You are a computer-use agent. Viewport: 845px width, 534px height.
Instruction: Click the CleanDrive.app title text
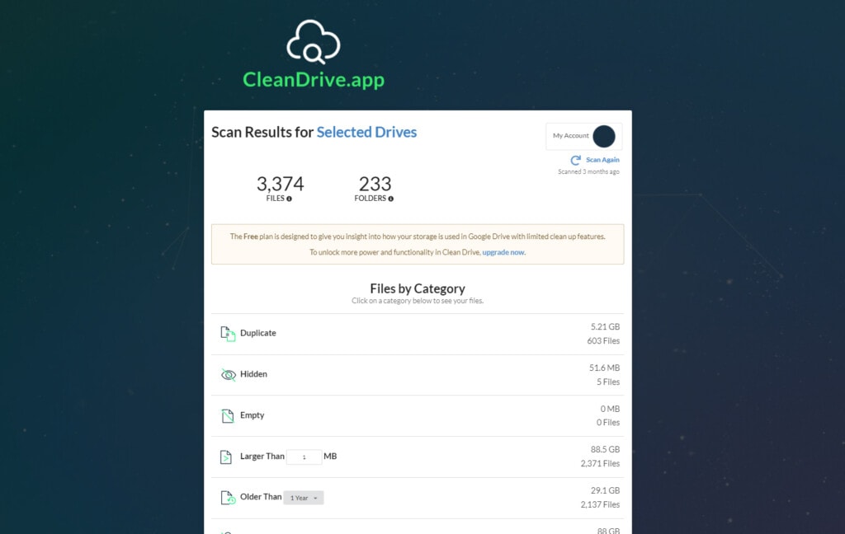click(314, 80)
